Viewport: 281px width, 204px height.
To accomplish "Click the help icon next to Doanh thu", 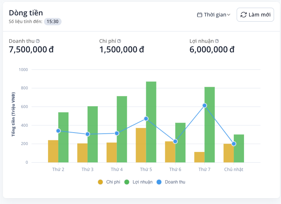I will 38,41.
